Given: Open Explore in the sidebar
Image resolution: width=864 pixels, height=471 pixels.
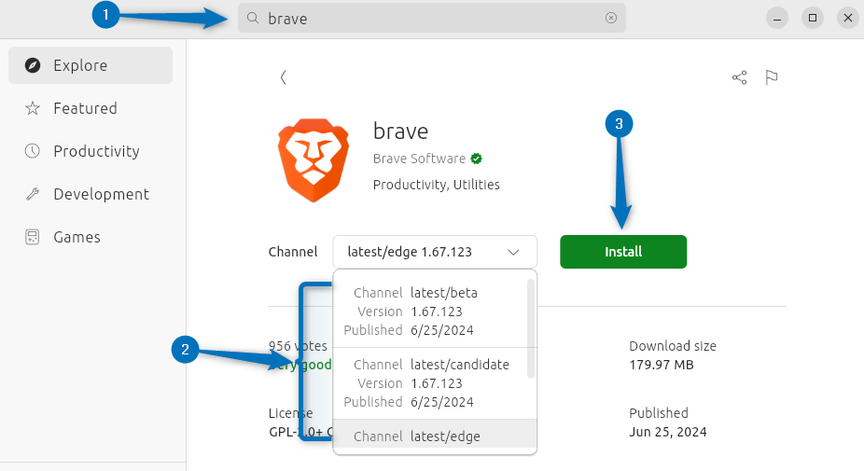Looking at the screenshot, I should click(x=91, y=65).
